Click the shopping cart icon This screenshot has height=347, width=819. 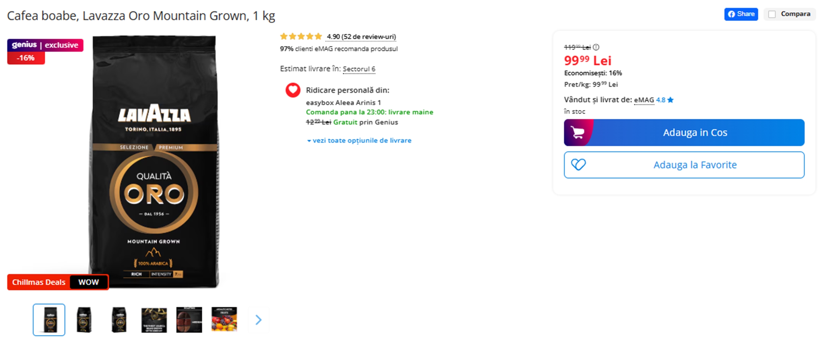[x=578, y=133]
